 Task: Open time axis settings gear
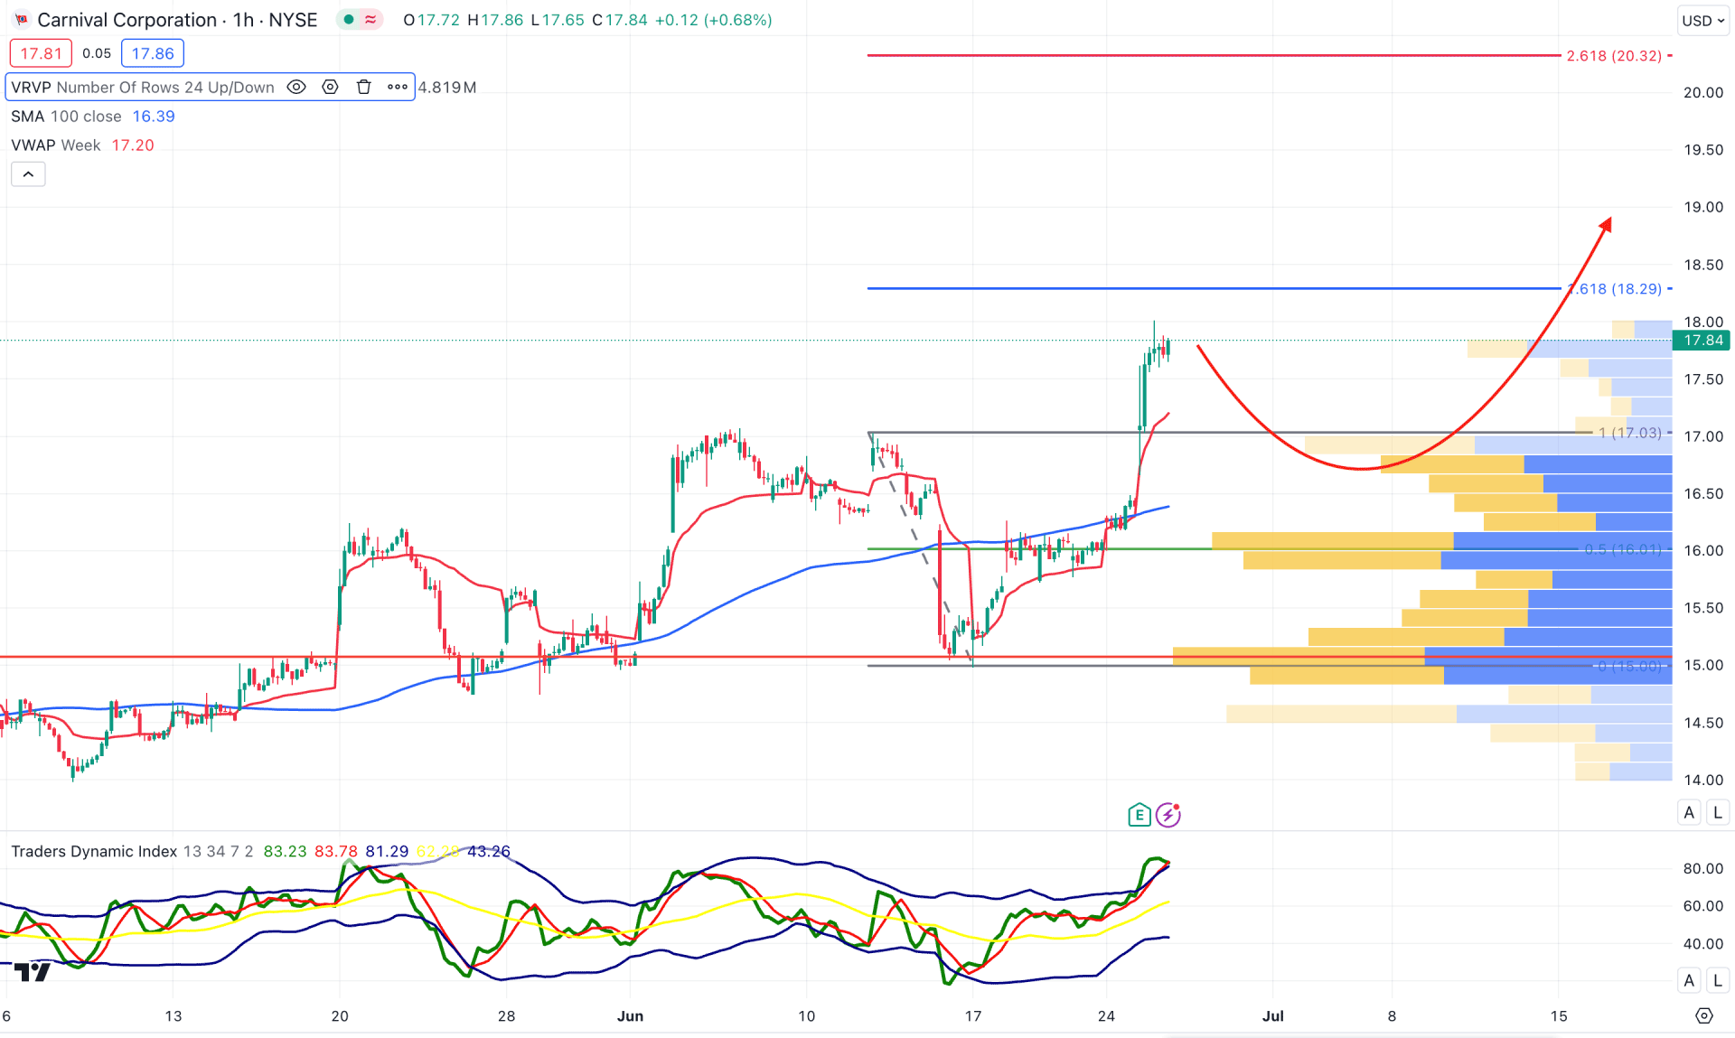pyautogui.click(x=1704, y=1016)
